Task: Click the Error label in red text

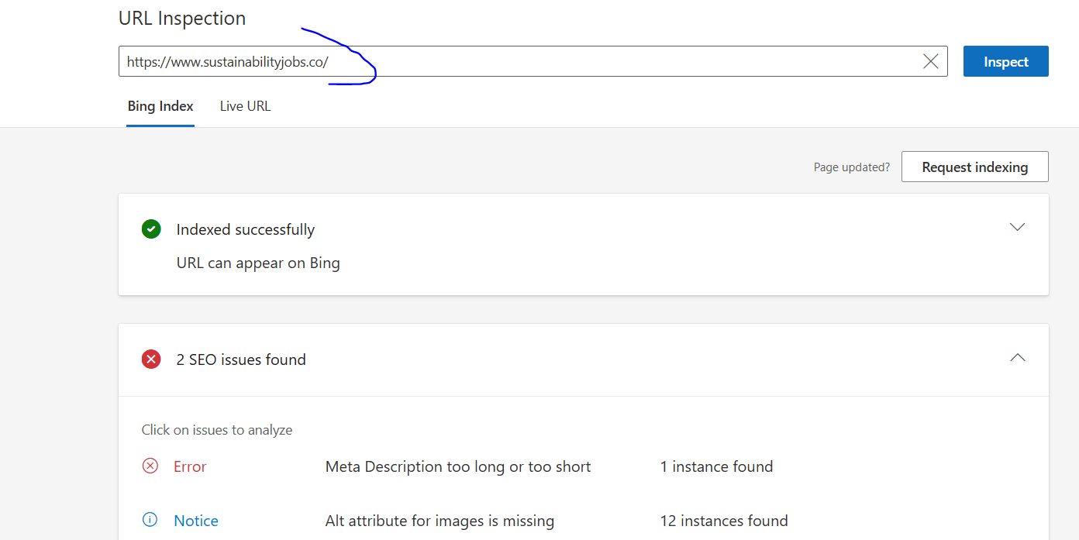Action: tap(188, 466)
